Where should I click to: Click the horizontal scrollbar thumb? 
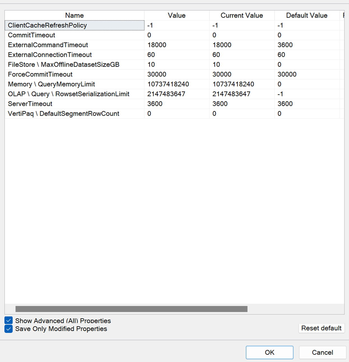pos(131,309)
